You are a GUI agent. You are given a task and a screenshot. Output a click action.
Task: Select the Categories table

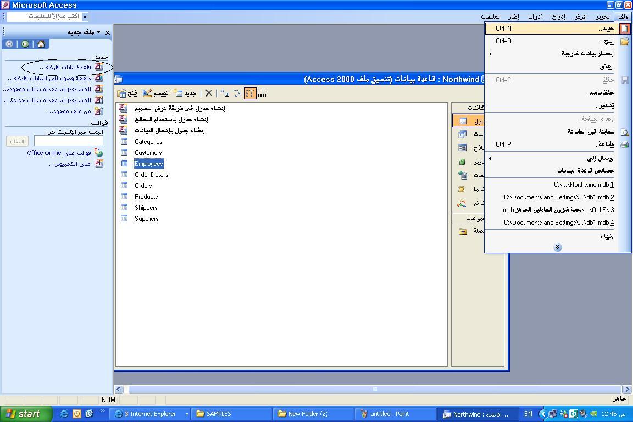click(x=148, y=142)
